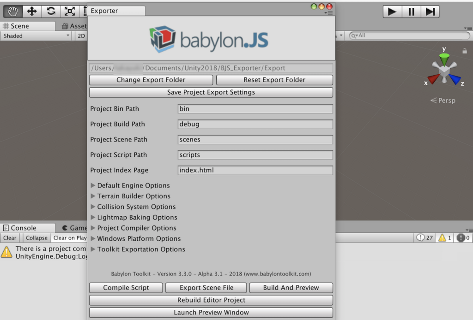The width and height of the screenshot is (473, 320).
Task: Toggle Clear on Play
Action: [69, 237]
